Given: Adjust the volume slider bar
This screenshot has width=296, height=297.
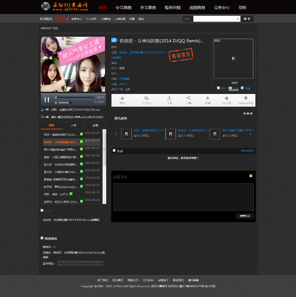Looking at the screenshot, I should tap(65, 103).
